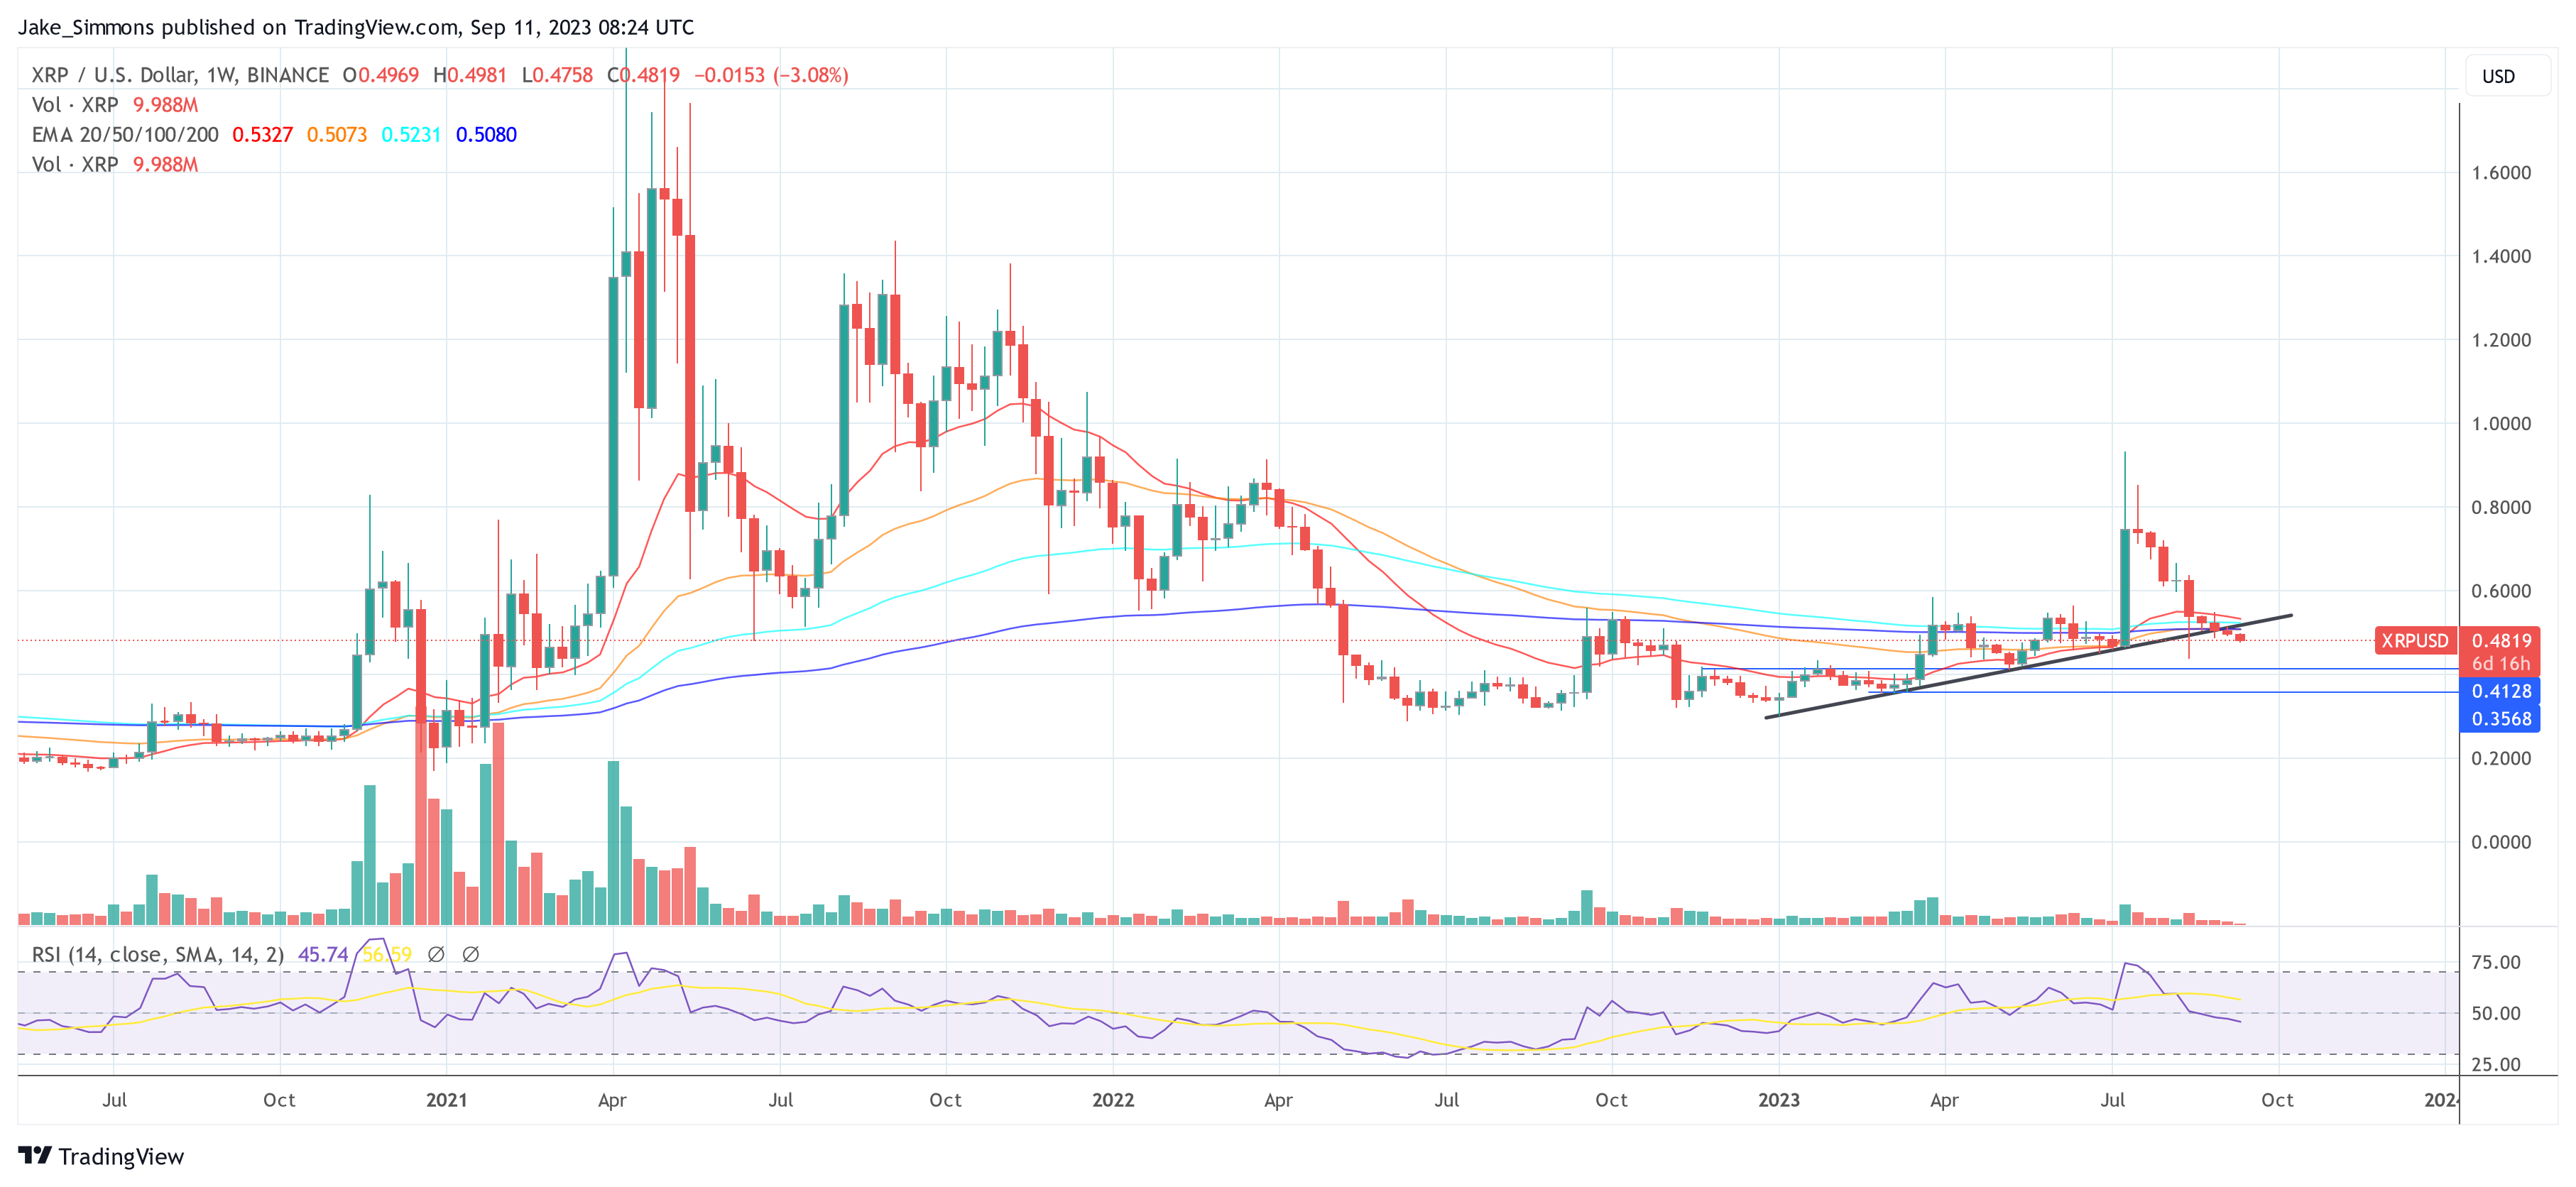Click the orange EMA value 0.5073
Viewport: 2576px width, 1187px height.
click(337, 134)
